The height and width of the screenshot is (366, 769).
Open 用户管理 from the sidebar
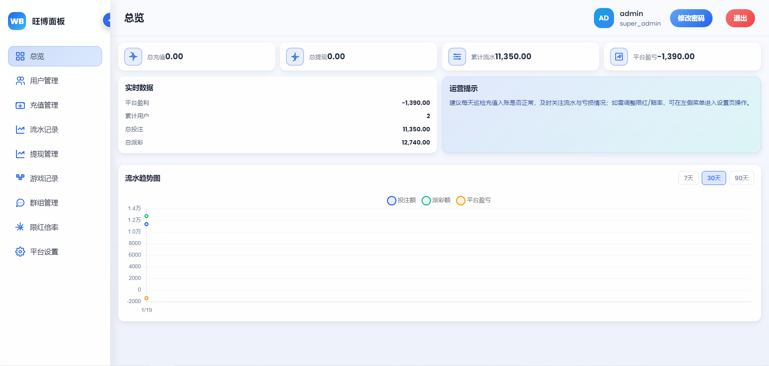tap(44, 81)
